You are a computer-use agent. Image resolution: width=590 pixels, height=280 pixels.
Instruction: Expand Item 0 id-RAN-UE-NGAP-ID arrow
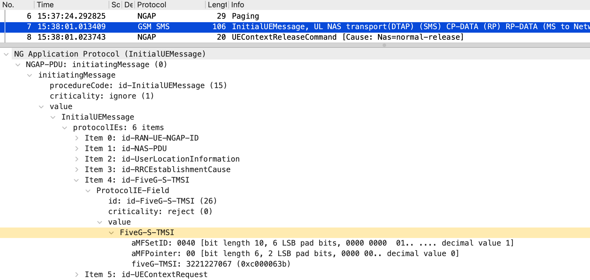pos(77,138)
